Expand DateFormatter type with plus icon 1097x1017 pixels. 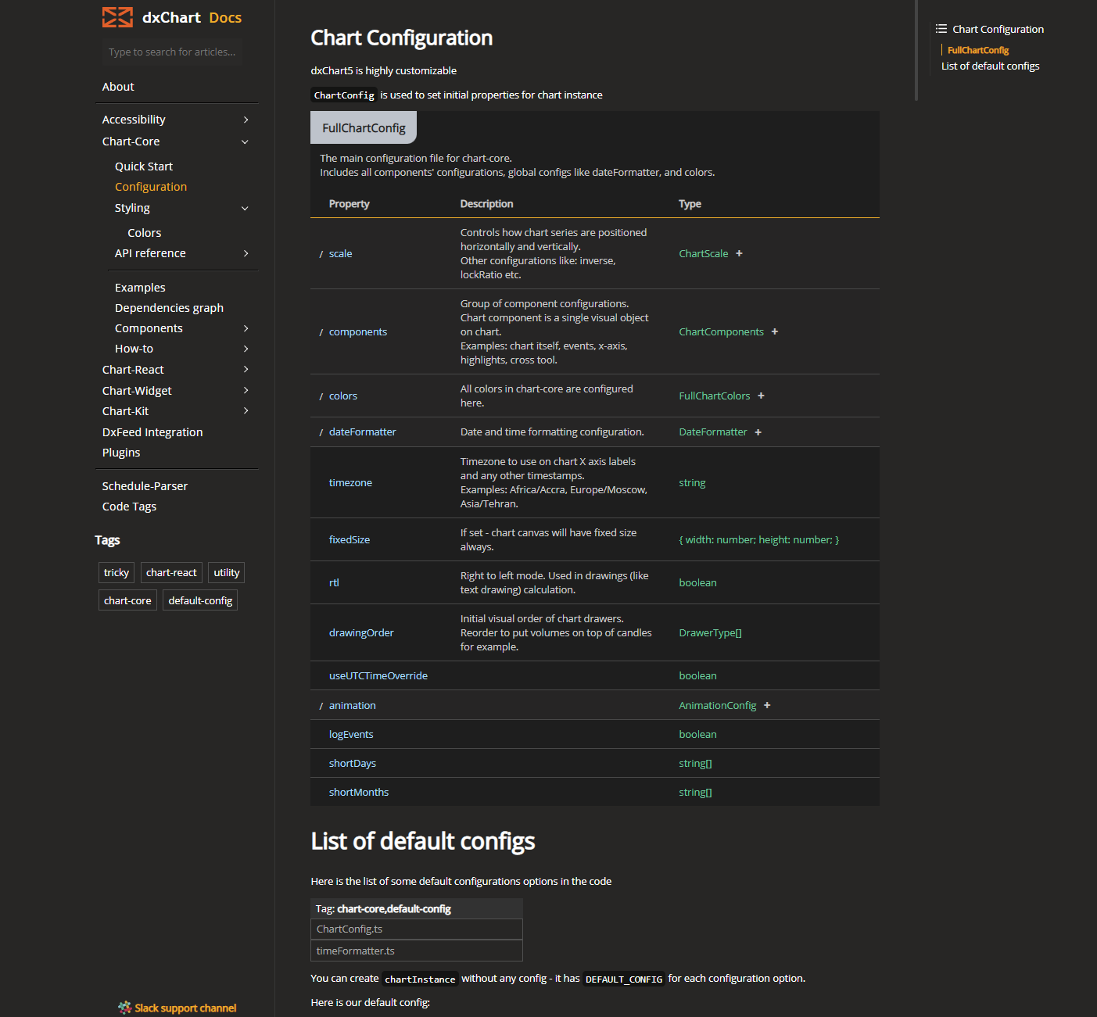(x=758, y=432)
